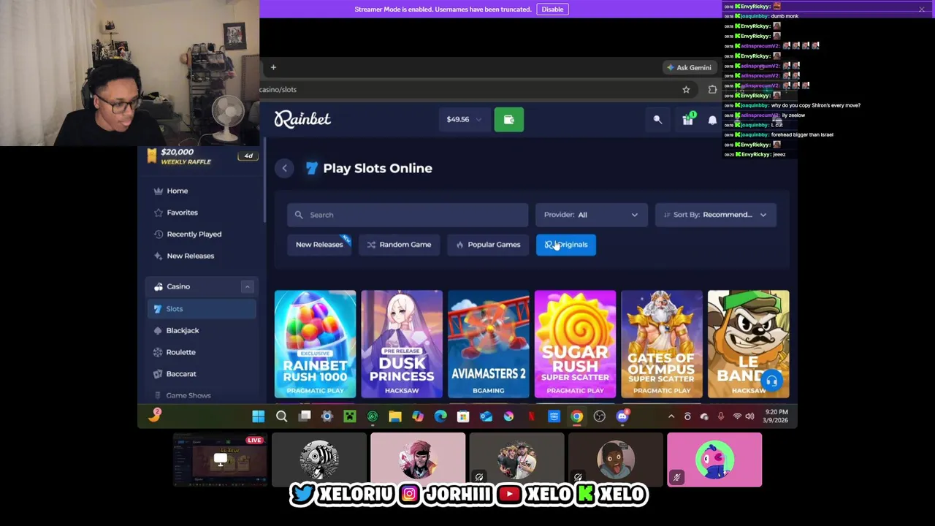Open File Explorer on the taskbar

(x=395, y=416)
